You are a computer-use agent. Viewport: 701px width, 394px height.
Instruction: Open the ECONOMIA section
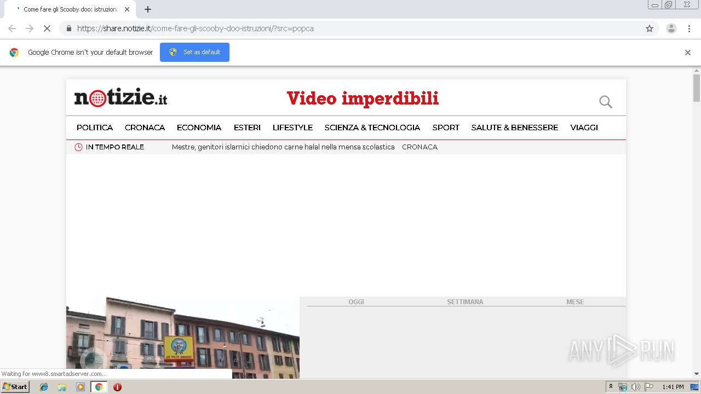[199, 128]
